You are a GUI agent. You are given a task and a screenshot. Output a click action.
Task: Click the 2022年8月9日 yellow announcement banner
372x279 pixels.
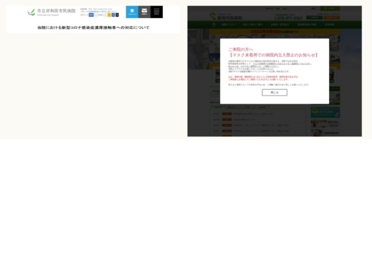275,32
